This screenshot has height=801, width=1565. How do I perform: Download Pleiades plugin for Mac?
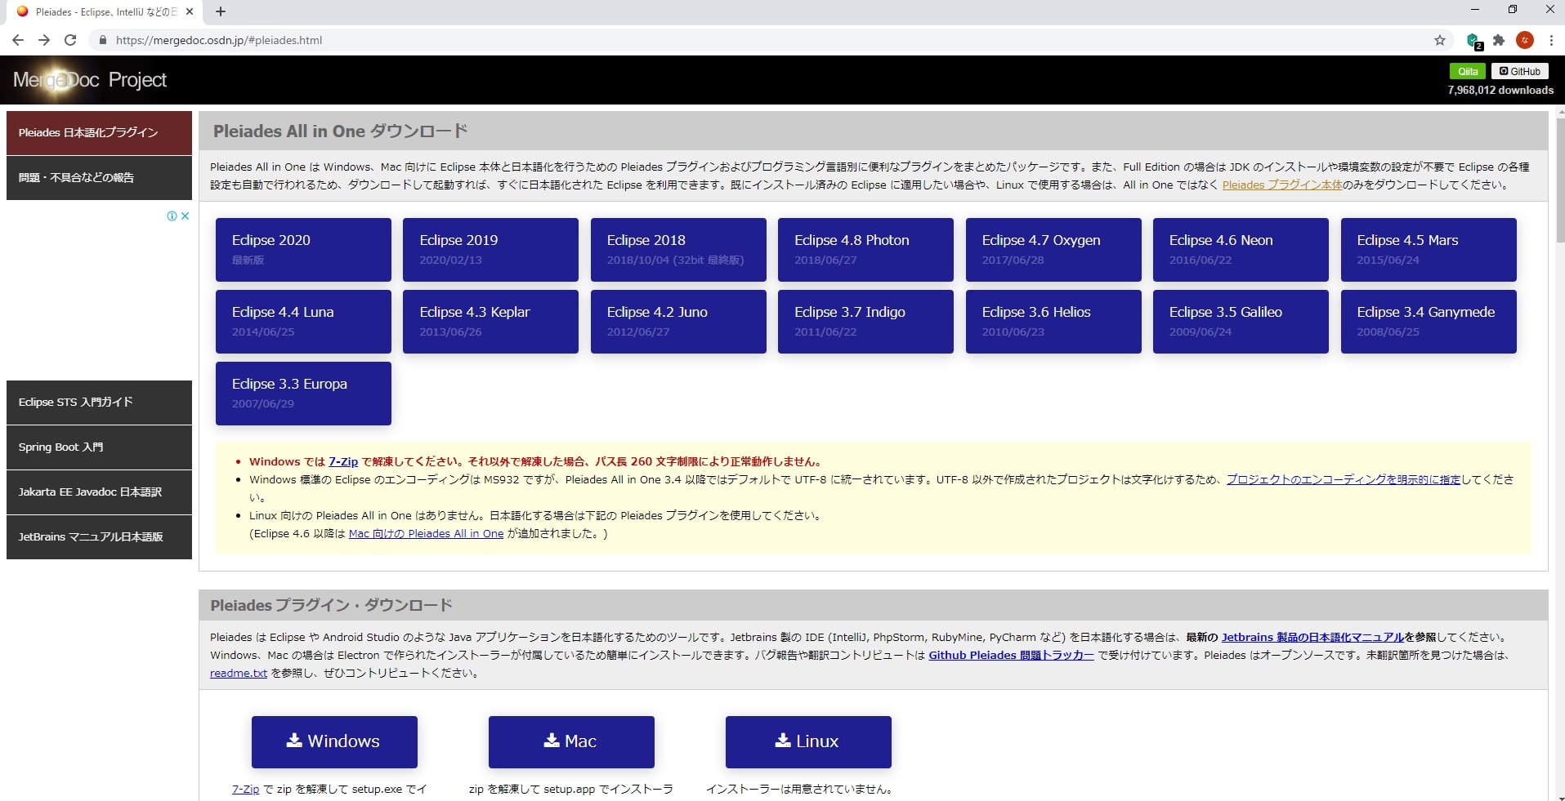(x=571, y=741)
